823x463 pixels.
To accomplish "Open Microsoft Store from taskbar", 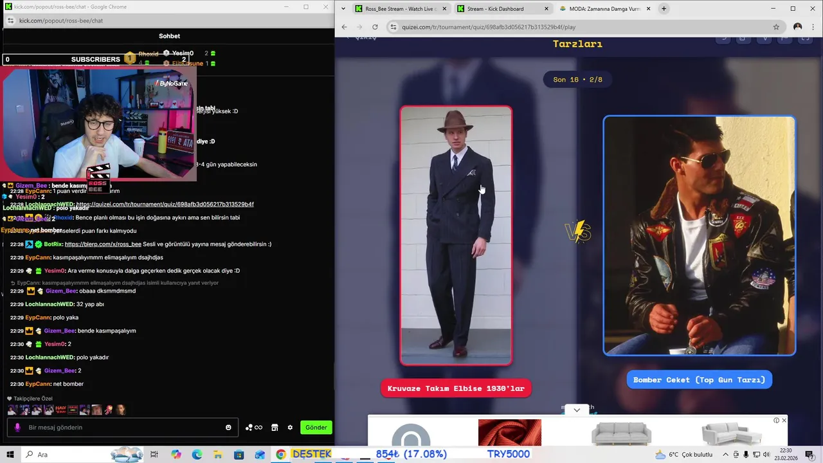I will 239,455.
